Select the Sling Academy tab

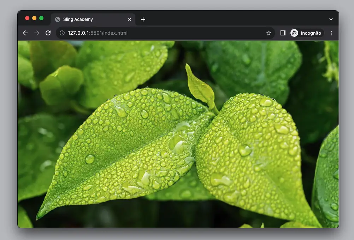pos(93,19)
